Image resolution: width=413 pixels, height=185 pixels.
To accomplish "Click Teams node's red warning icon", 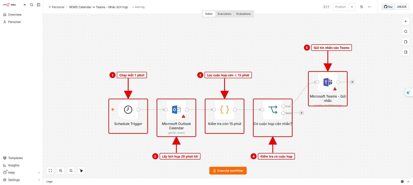I will [335, 89].
